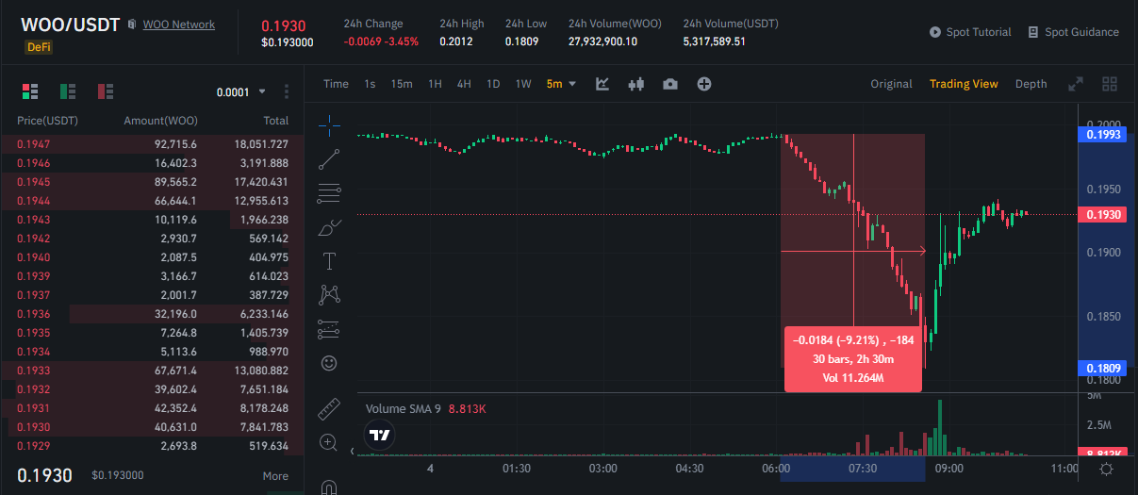Open chart settings gear on time axis
The height and width of the screenshot is (495, 1138).
[x=1106, y=469]
